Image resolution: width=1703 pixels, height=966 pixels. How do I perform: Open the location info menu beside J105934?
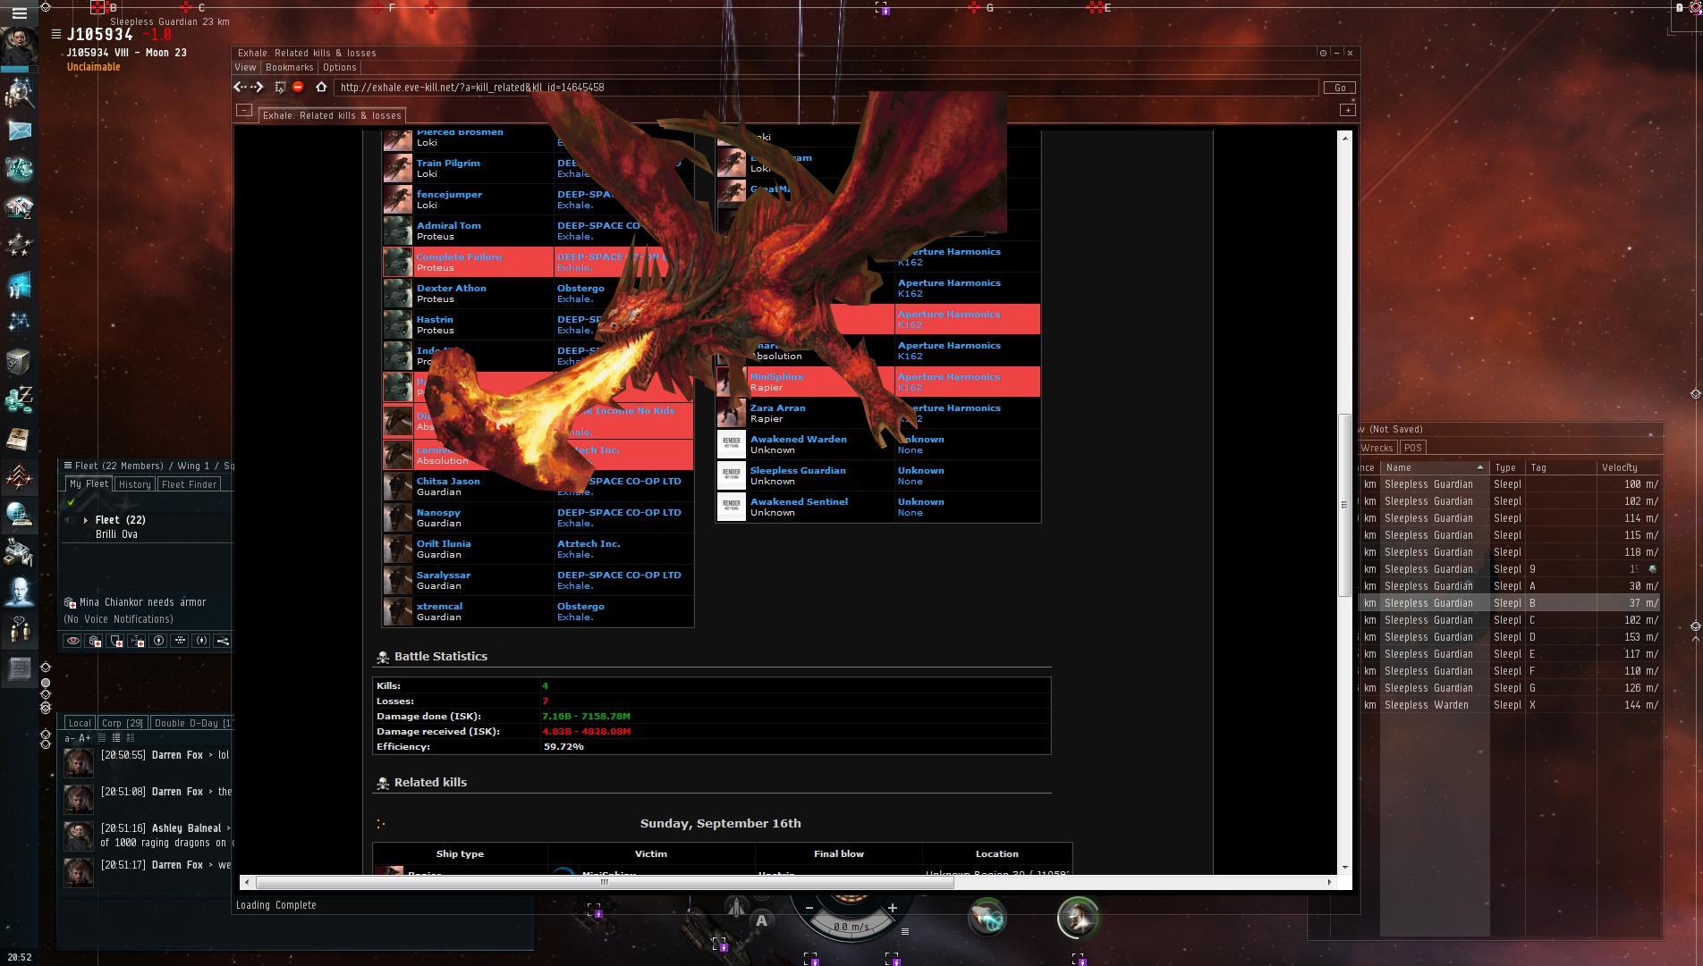(x=56, y=34)
